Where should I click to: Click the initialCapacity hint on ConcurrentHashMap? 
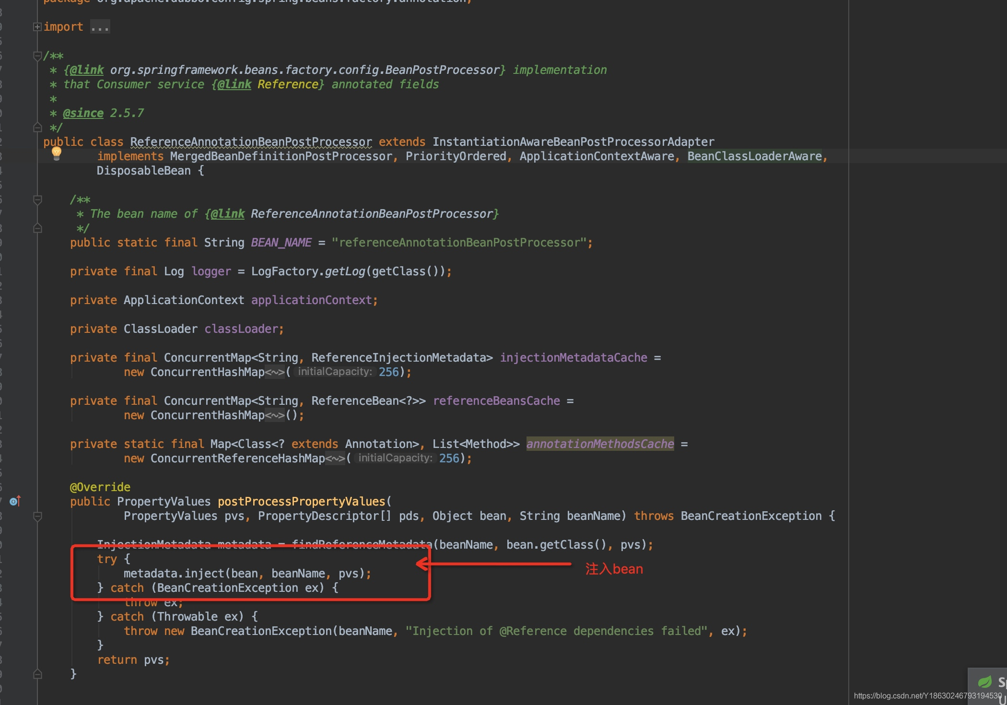pos(334,372)
